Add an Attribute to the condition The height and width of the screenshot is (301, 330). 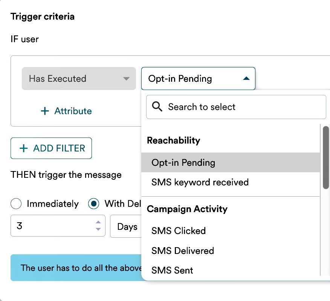coord(66,111)
